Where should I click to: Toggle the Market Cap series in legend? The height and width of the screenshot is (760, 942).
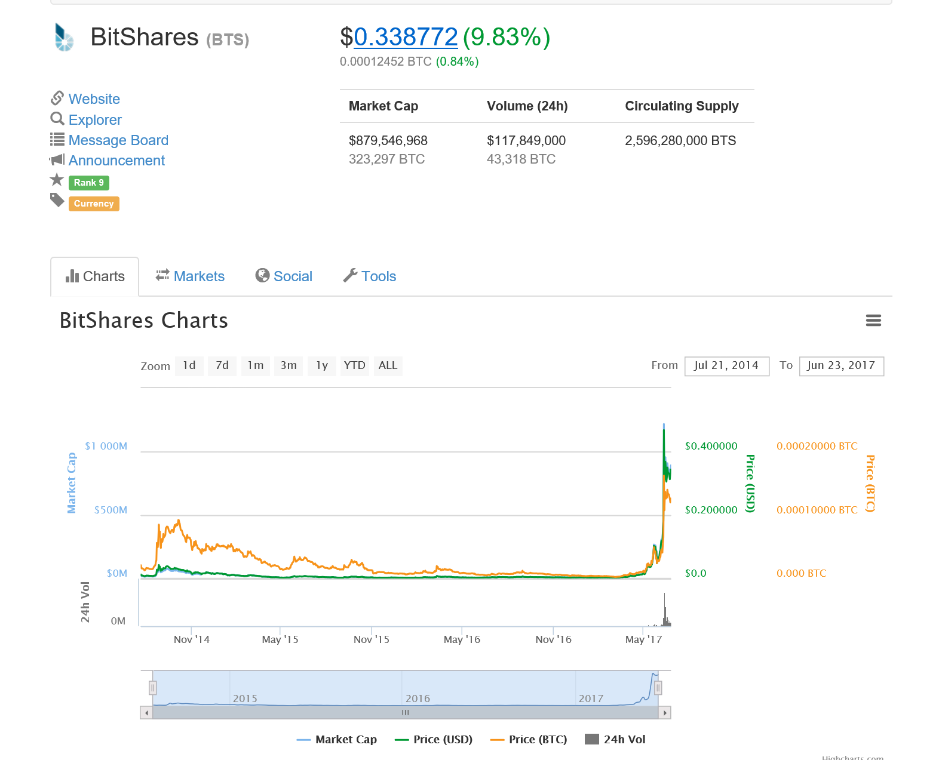pyautogui.click(x=337, y=740)
